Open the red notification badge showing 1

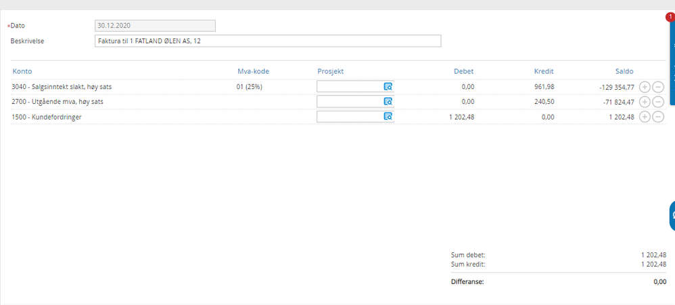point(670,17)
